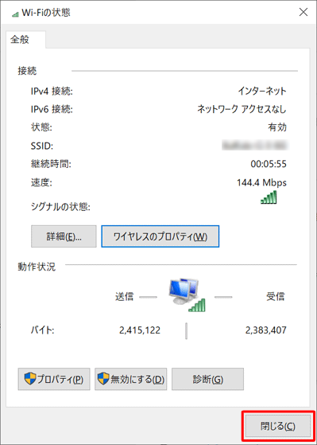Click the signal strength bars icon

click(269, 197)
